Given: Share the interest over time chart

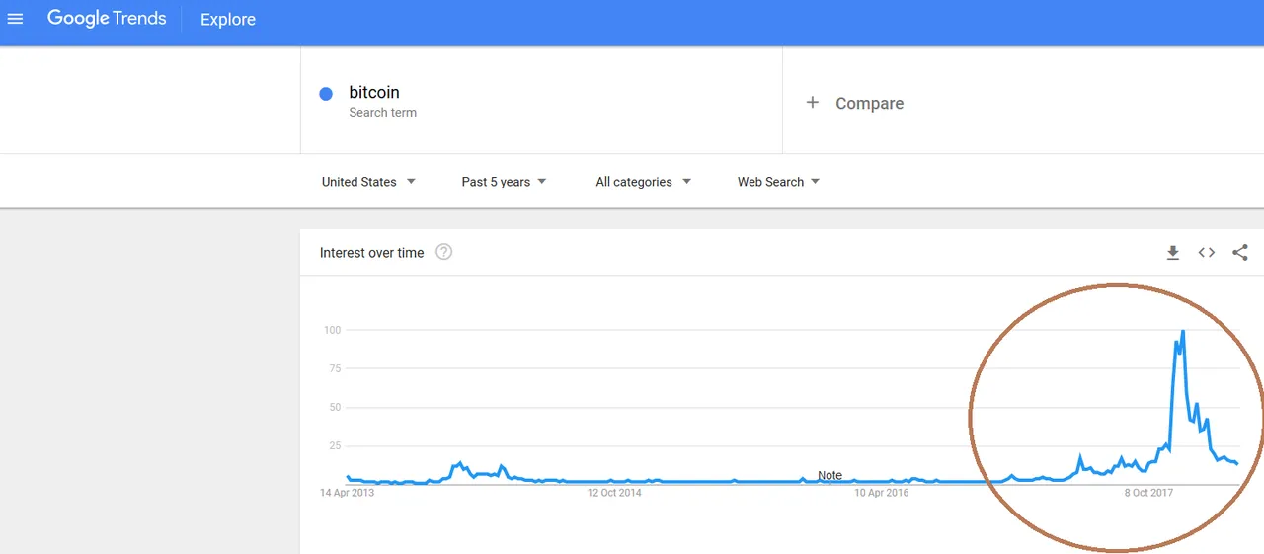Looking at the screenshot, I should point(1240,253).
